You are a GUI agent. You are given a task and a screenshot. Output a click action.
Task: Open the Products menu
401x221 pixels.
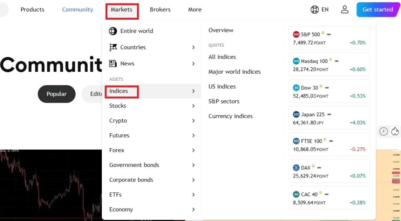(x=33, y=9)
